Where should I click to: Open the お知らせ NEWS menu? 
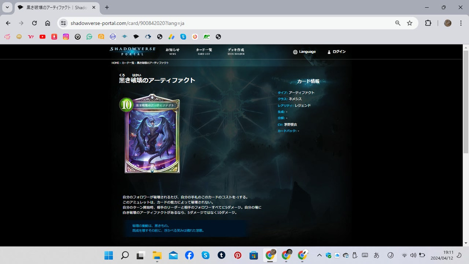(172, 51)
